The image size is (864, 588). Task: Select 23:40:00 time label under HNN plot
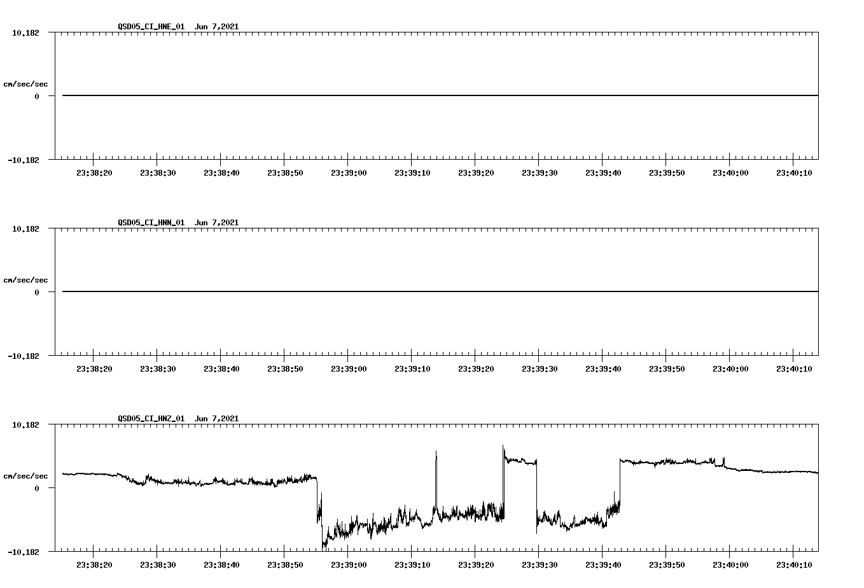pyautogui.click(x=730, y=369)
